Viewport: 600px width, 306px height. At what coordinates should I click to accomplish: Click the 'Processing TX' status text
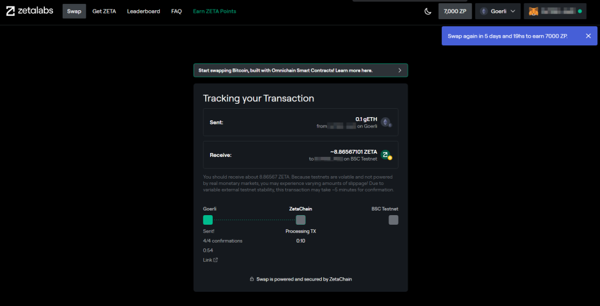pyautogui.click(x=301, y=231)
